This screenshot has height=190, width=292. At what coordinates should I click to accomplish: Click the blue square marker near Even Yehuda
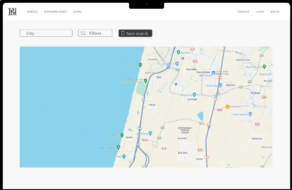(213, 72)
